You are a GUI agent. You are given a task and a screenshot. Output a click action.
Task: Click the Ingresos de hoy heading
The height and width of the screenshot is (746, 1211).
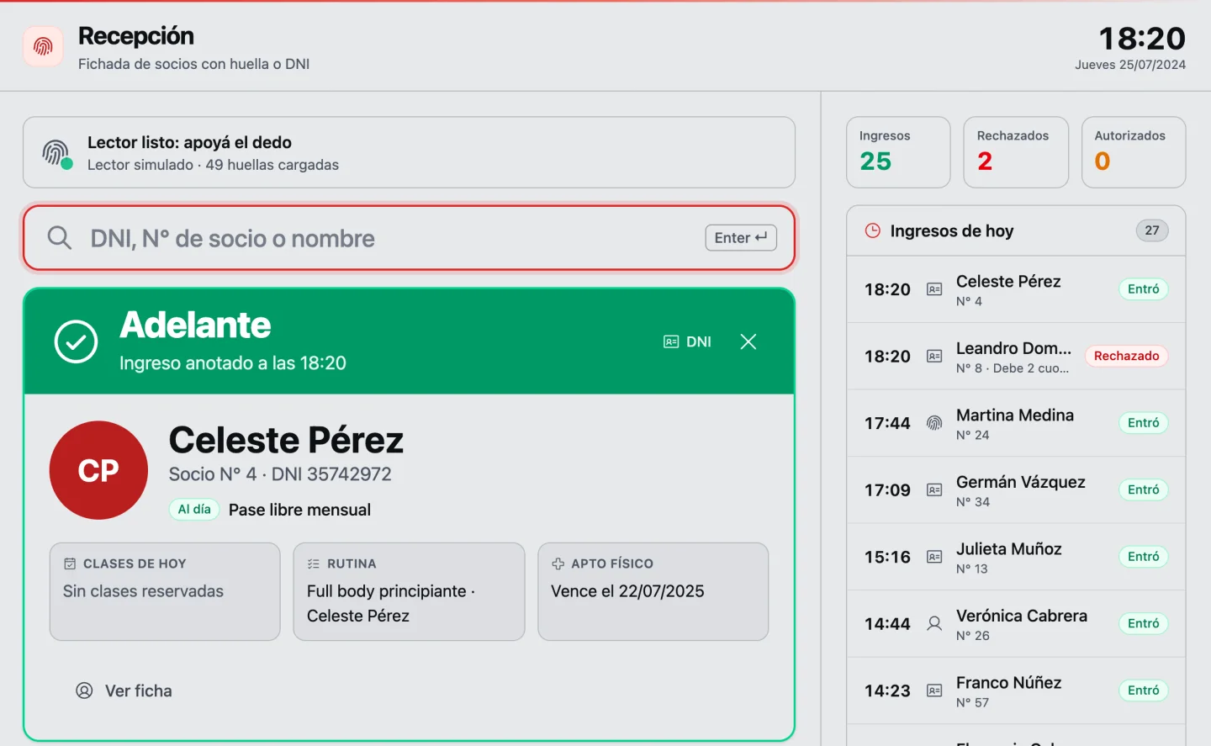click(952, 230)
